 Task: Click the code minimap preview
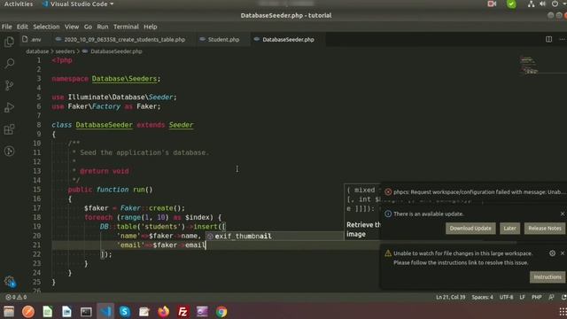click(528, 65)
